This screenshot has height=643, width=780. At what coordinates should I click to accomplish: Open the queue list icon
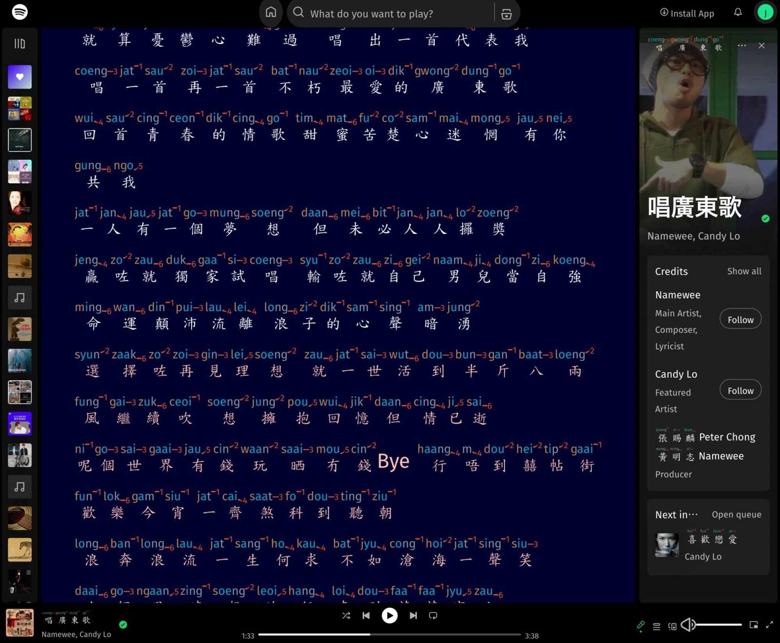pos(657,626)
